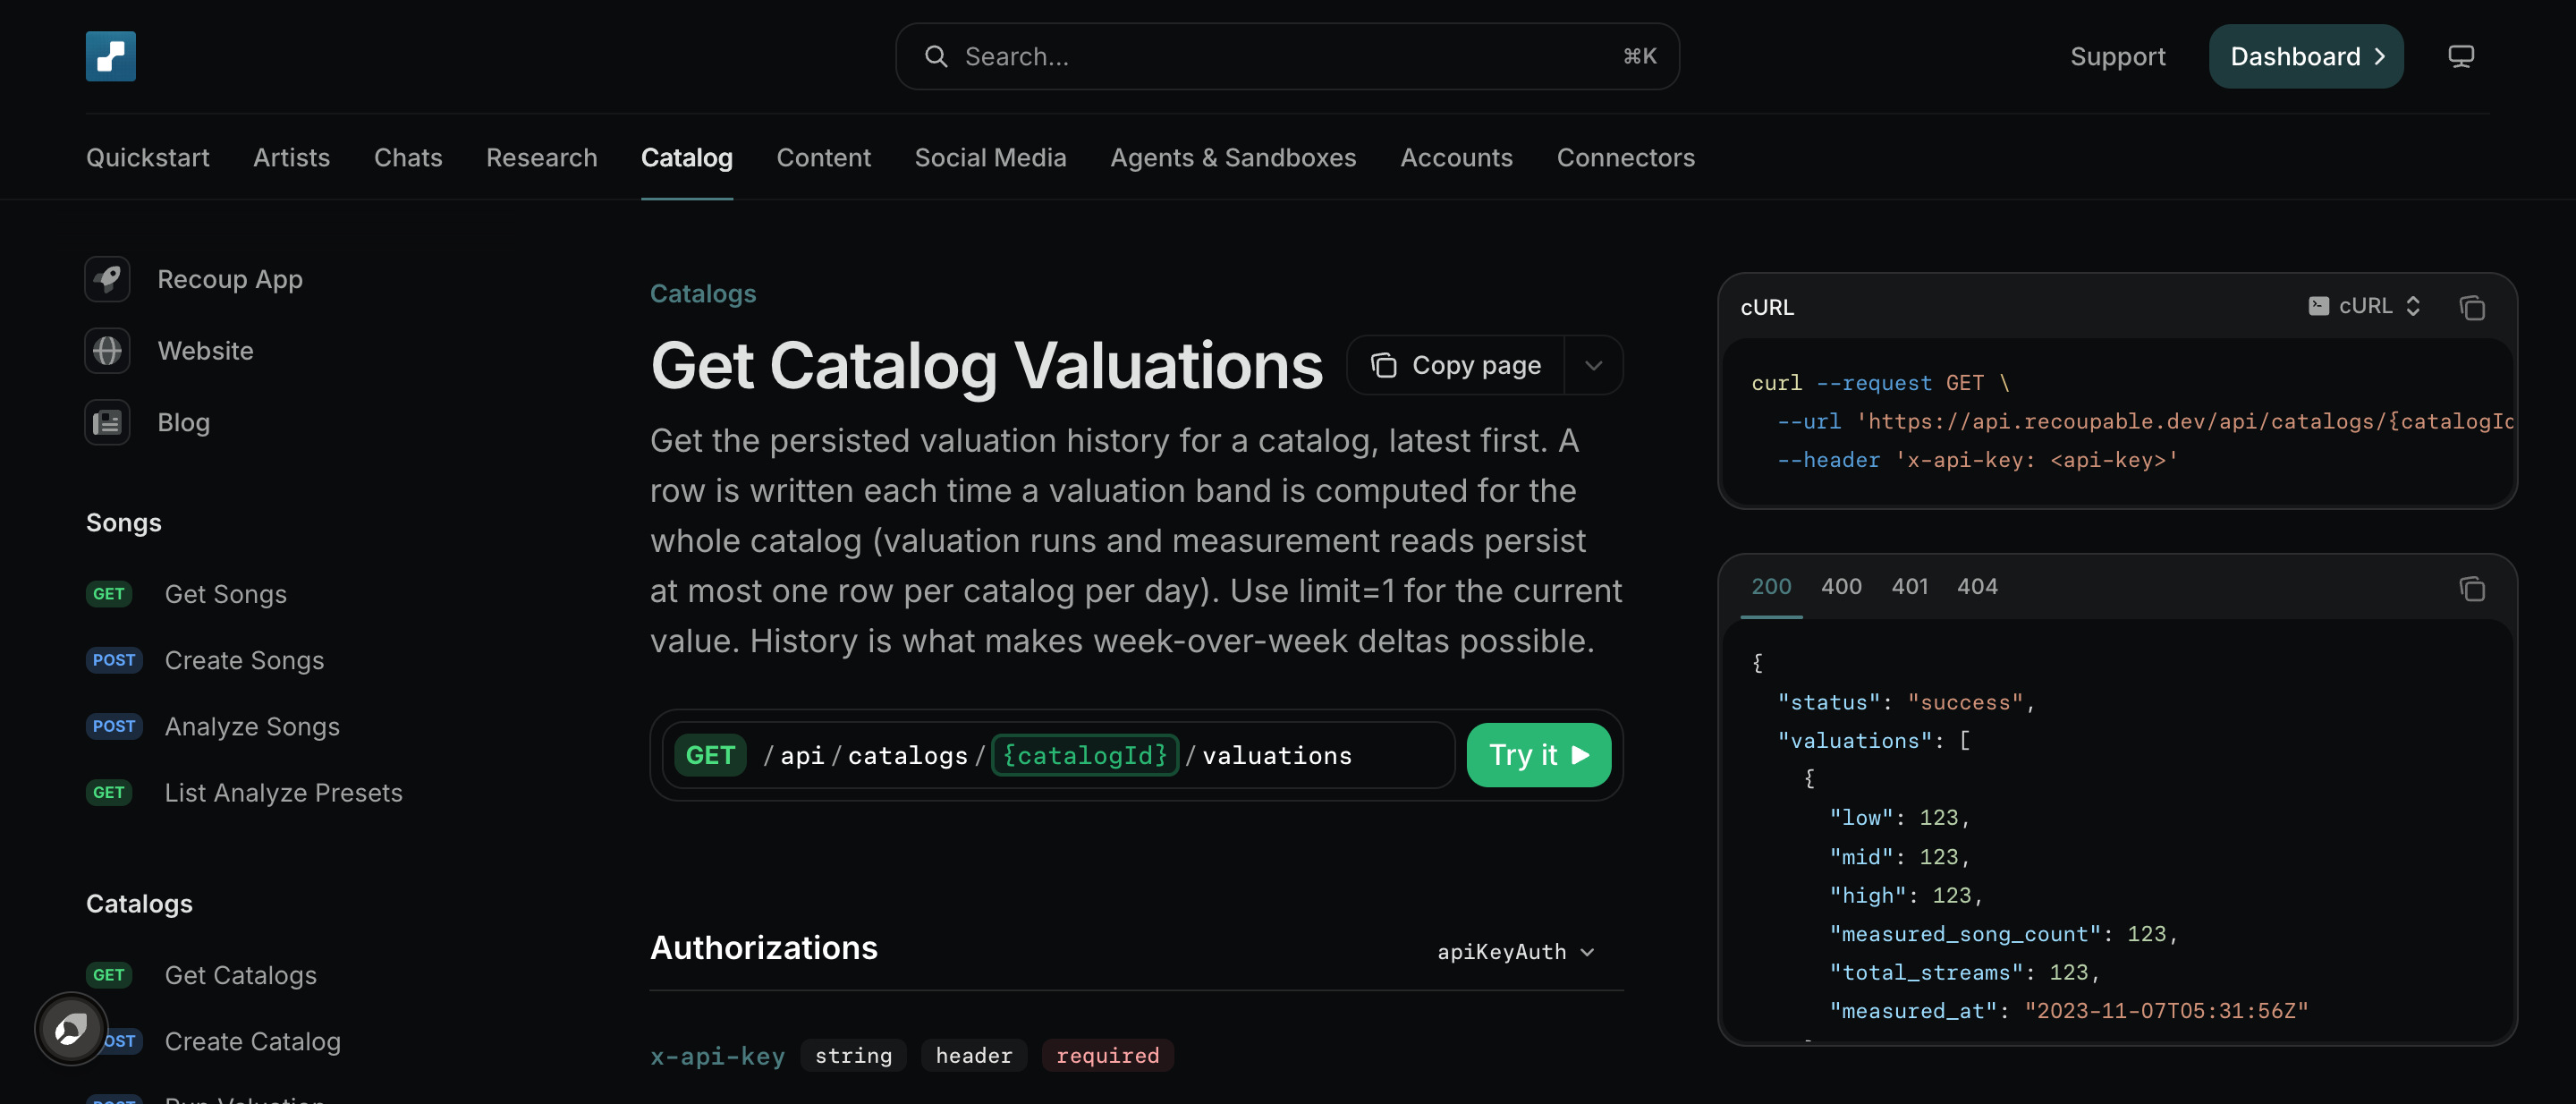Click the POST badge beside Analyze Songs
This screenshot has width=2576, height=1104.
tap(114, 726)
